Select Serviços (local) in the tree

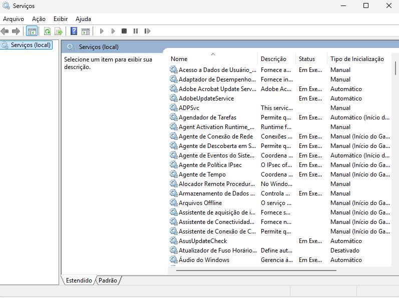[x=31, y=45]
